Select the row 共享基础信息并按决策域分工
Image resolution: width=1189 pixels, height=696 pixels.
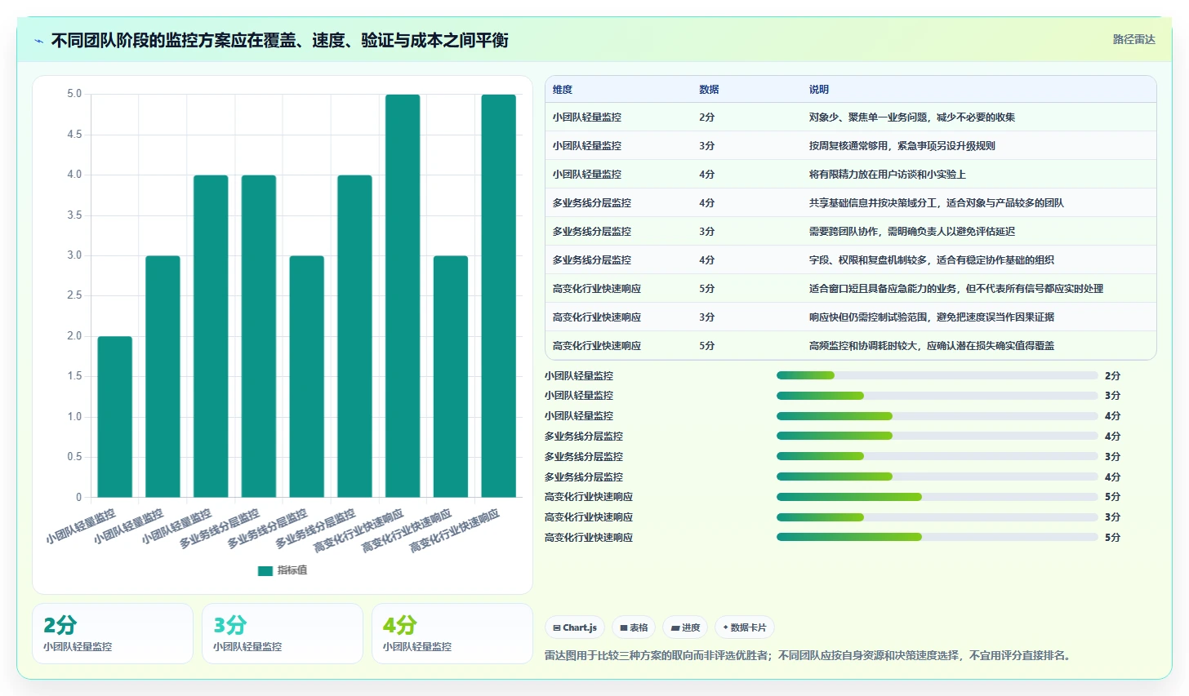tap(850, 202)
